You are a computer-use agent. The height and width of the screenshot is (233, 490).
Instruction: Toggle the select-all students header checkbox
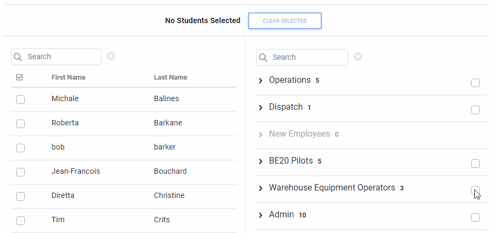coord(19,77)
